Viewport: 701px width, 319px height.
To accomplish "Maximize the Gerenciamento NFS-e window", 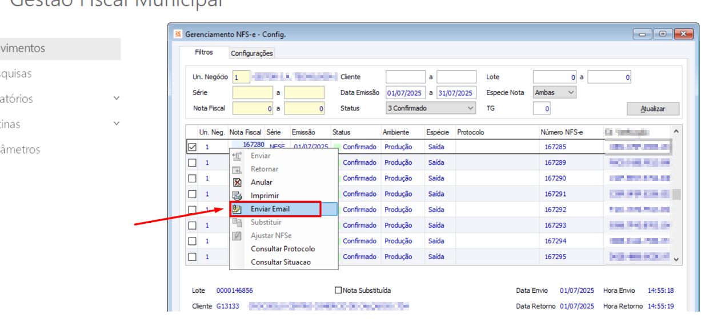I will 662,34.
